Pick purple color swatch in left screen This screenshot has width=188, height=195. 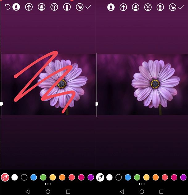click(x=91, y=177)
